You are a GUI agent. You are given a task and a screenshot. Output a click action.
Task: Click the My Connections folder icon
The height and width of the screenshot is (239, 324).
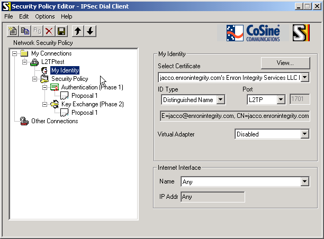(24, 53)
